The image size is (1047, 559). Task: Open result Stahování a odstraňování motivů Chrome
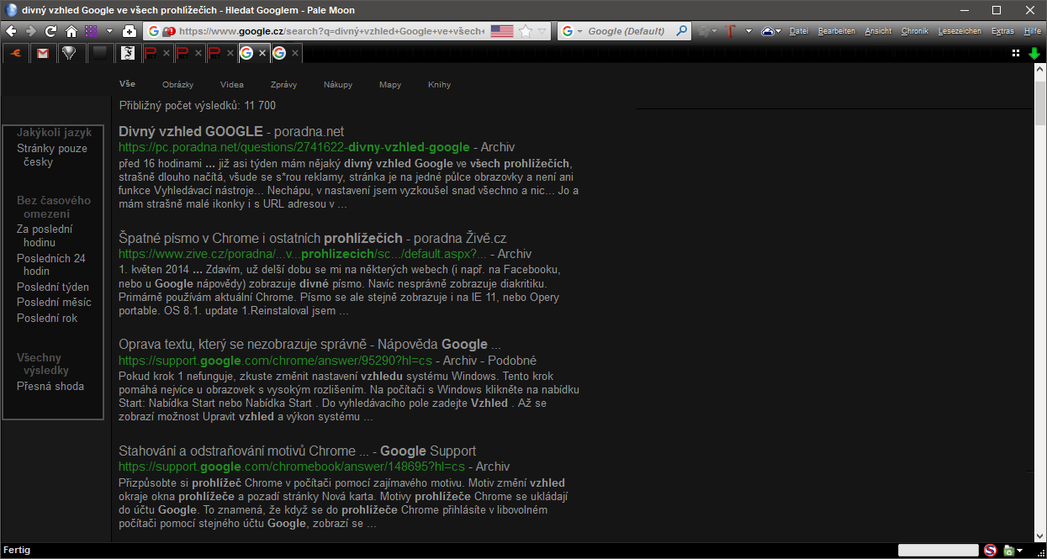pyautogui.click(x=298, y=451)
